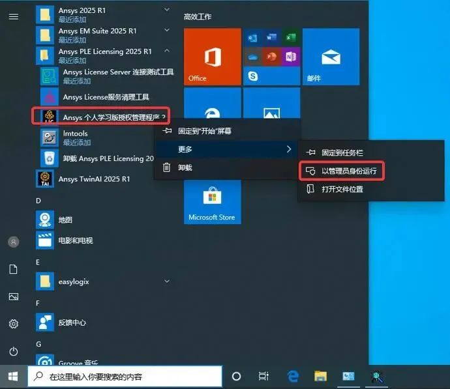Open the Word mini tile
Image resolution: width=450 pixels, height=389 pixels.
271,38
